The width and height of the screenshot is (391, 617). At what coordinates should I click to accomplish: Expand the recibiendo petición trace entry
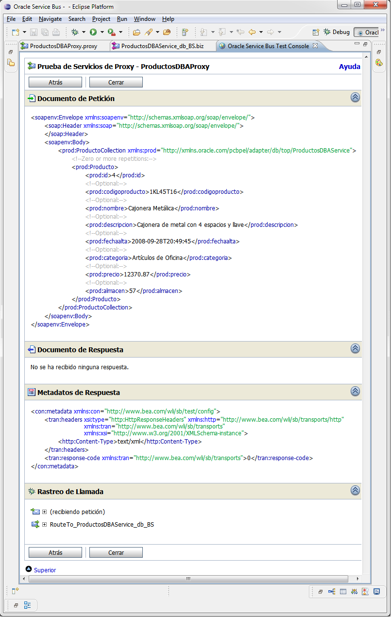coord(44,512)
